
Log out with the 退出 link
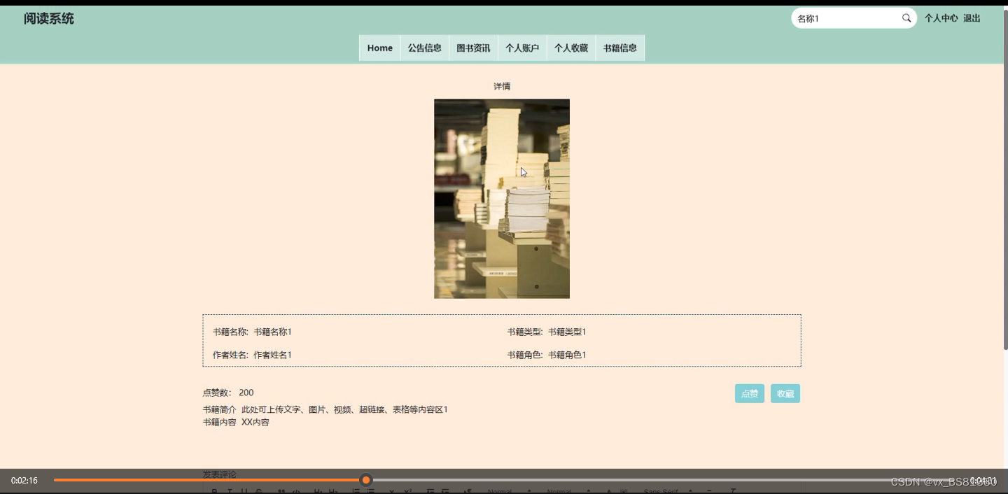tap(972, 18)
